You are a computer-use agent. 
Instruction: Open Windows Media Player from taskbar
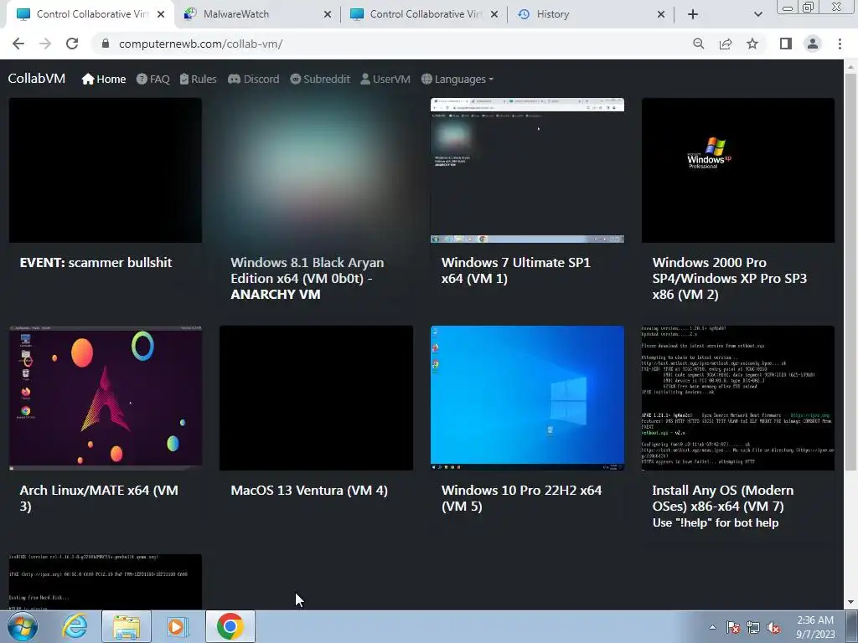(x=178, y=626)
